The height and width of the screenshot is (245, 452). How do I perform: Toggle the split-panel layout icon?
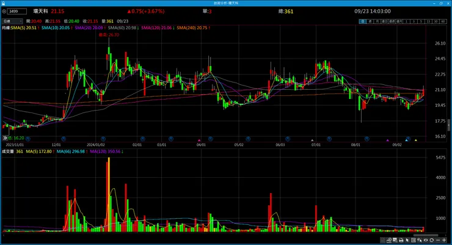coord(414,240)
